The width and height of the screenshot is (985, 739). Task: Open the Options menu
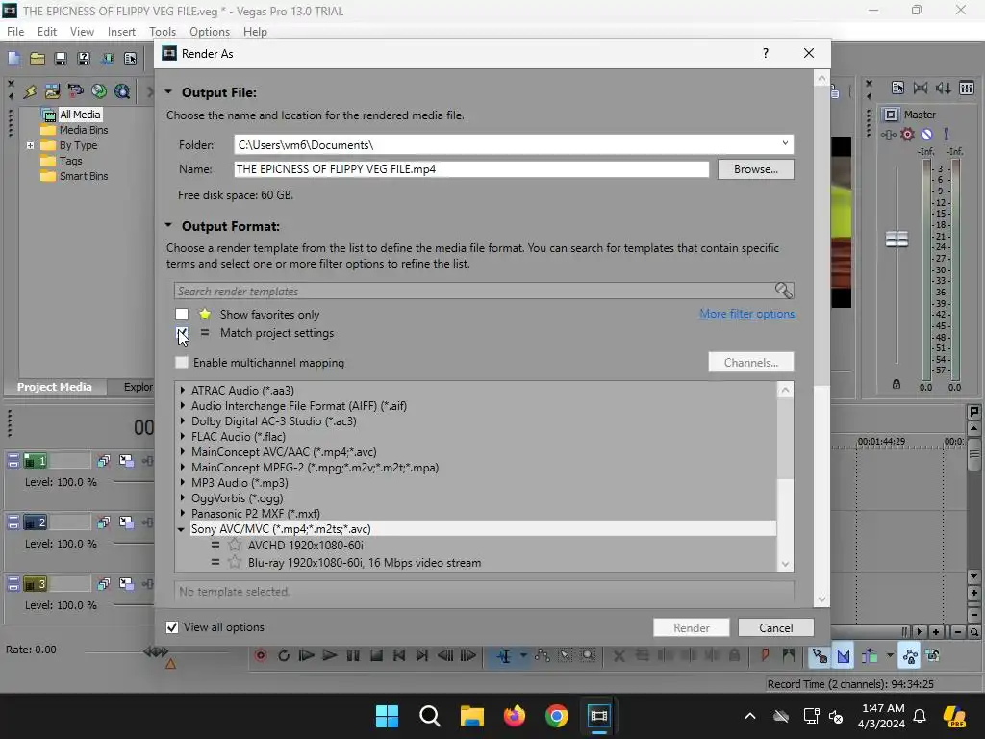(x=209, y=32)
